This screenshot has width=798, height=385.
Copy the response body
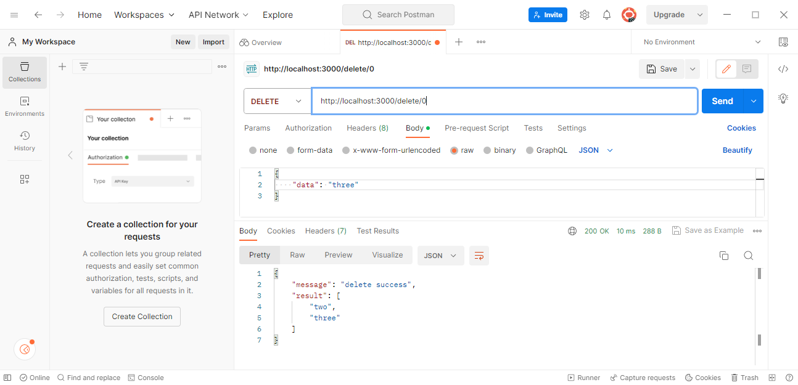pyautogui.click(x=724, y=256)
